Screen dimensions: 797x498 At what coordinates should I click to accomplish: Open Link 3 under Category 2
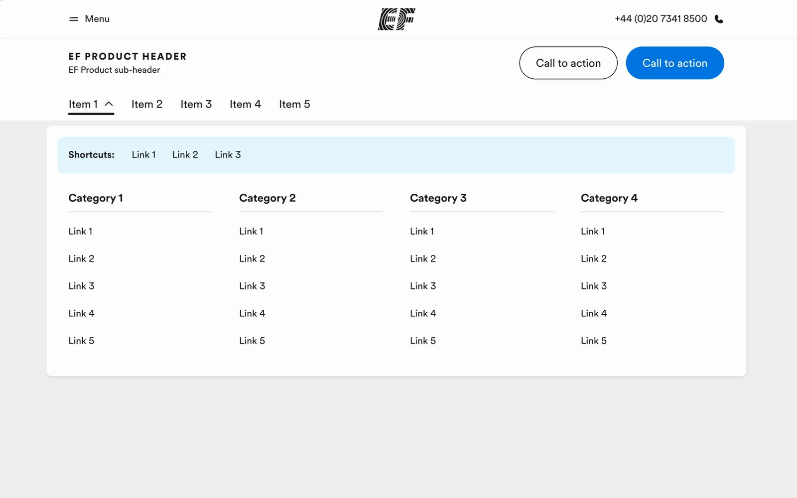[x=252, y=286]
